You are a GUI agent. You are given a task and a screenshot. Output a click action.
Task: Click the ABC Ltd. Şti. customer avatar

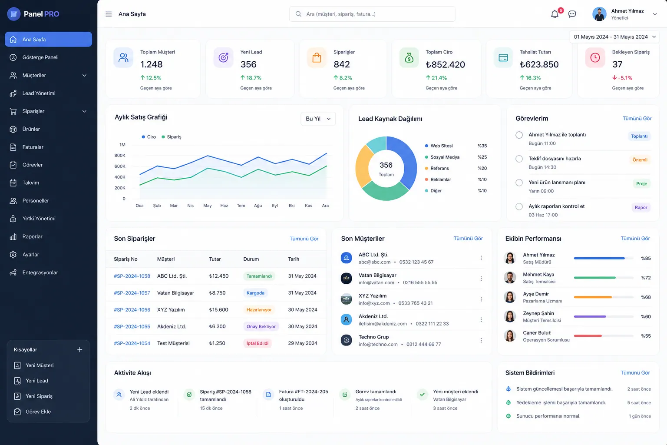click(x=347, y=258)
